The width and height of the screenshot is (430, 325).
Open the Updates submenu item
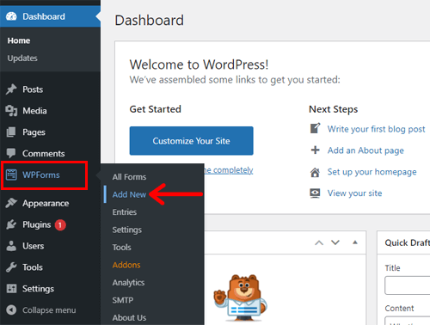(x=22, y=58)
